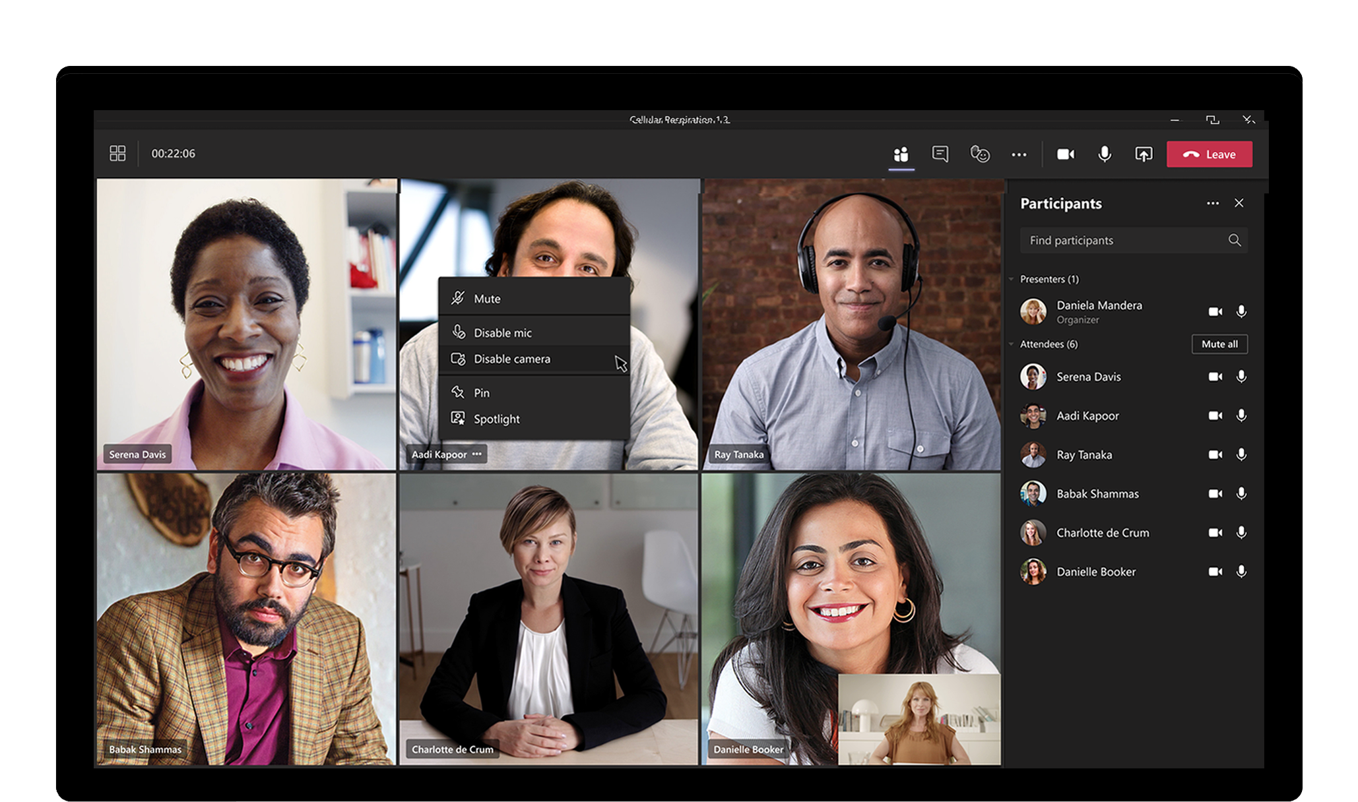
Task: Open Aadi Kapoor's video tile ellipsis menu
Action: pos(477,454)
